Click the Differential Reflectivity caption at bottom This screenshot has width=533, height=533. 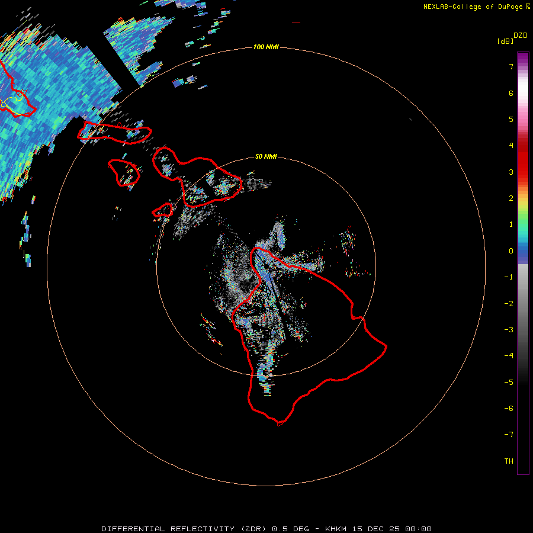[266, 529]
